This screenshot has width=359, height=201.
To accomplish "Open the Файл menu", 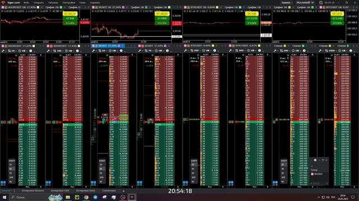I will (x=26, y=2).
